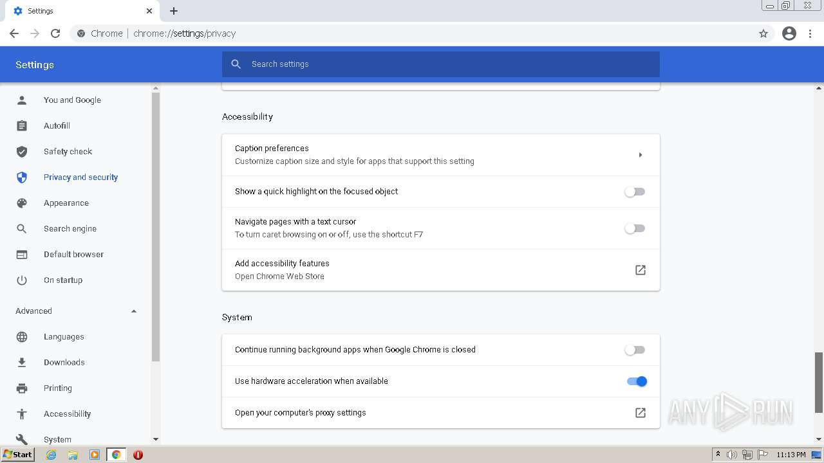Open Downloads settings in the sidebar
This screenshot has height=463, width=824.
[x=64, y=363]
